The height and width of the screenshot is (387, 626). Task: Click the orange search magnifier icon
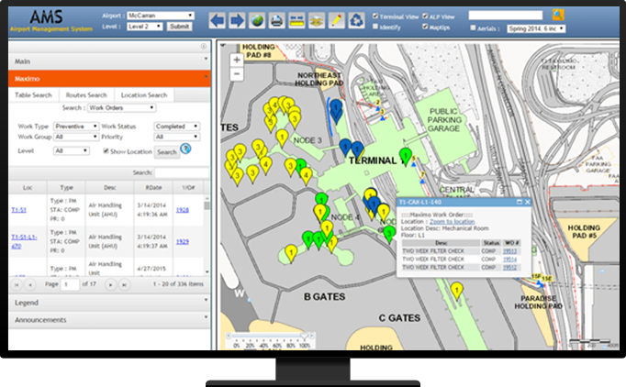coord(559,16)
